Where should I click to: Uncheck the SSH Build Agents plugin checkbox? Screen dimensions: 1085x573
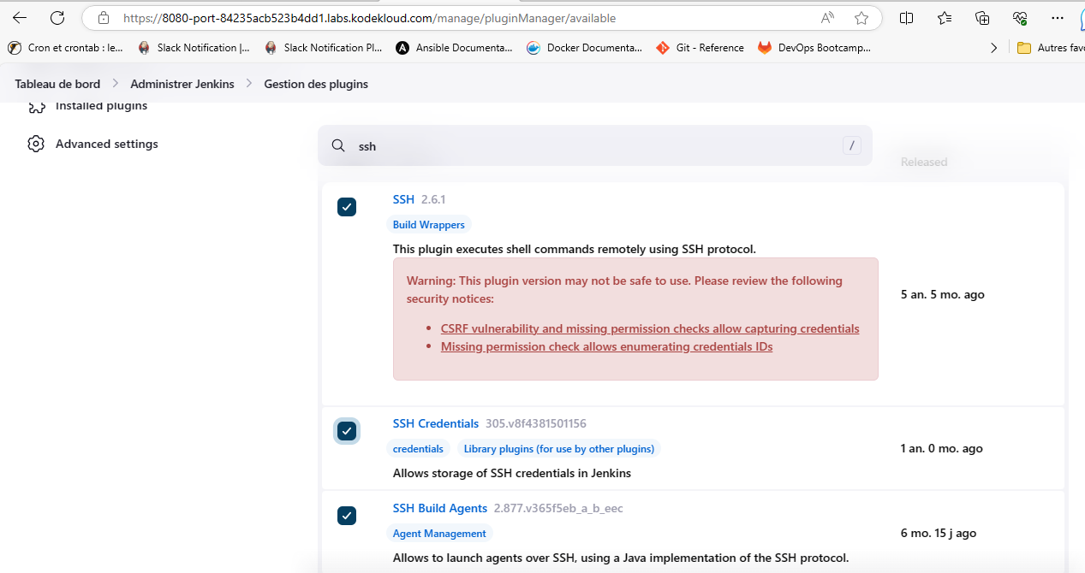[x=347, y=516]
